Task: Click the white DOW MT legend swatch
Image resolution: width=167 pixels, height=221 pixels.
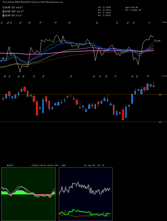Action: click(x=3, y=12)
